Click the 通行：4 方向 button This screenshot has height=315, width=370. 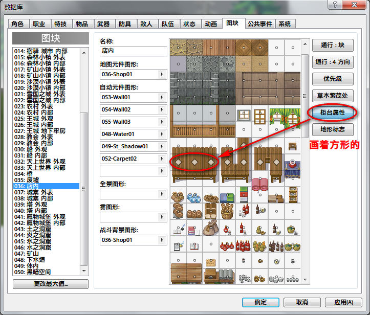point(333,62)
